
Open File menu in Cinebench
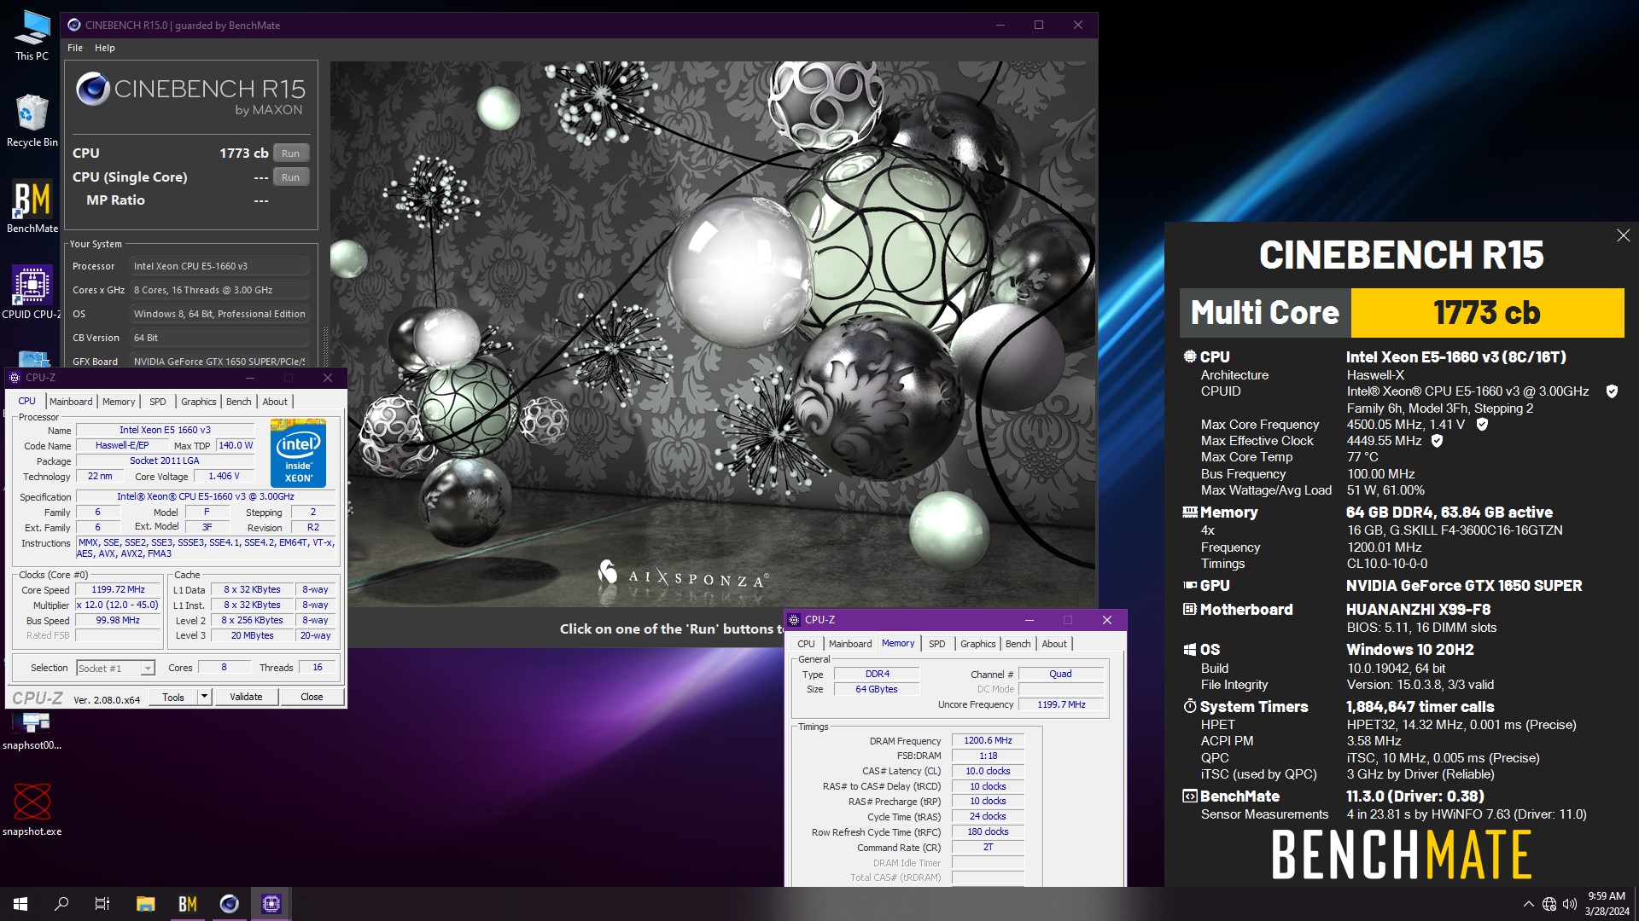coord(75,48)
